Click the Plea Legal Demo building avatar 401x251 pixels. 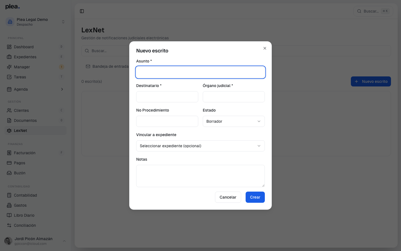click(10, 22)
